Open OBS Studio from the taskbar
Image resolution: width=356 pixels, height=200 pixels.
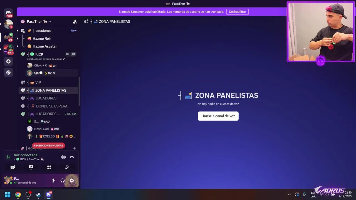pos(28,194)
